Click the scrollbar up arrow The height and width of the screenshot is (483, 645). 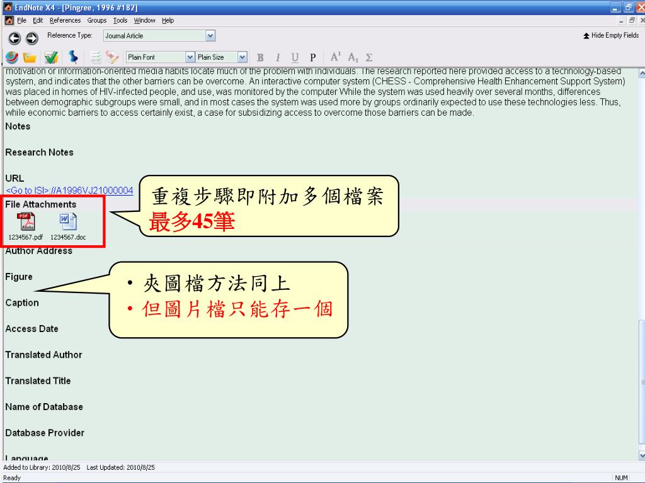tap(642, 73)
